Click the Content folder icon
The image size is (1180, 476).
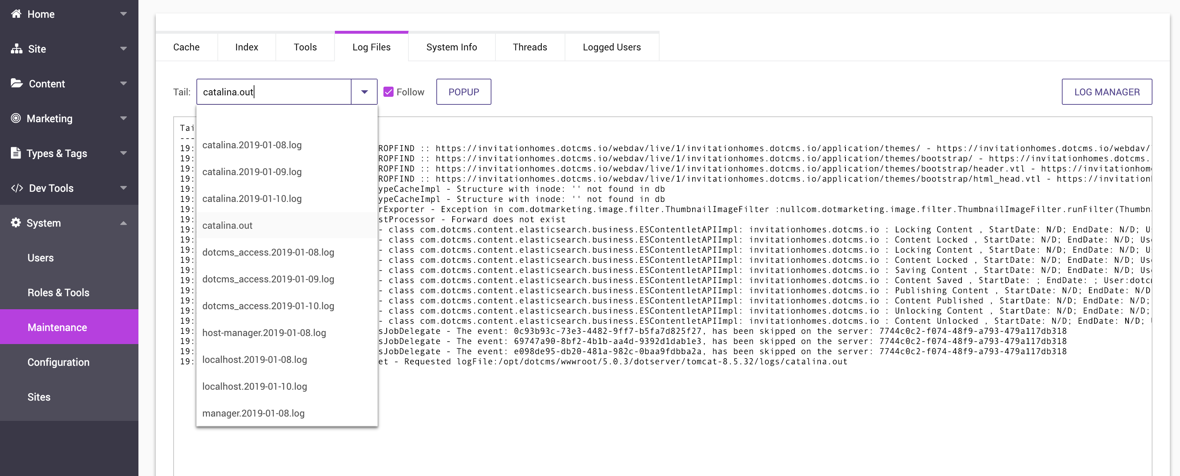(17, 83)
